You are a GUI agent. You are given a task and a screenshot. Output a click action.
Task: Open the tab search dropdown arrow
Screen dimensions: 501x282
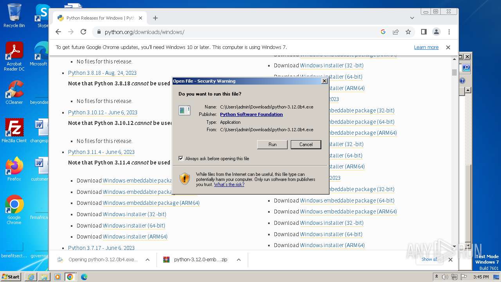412,18
